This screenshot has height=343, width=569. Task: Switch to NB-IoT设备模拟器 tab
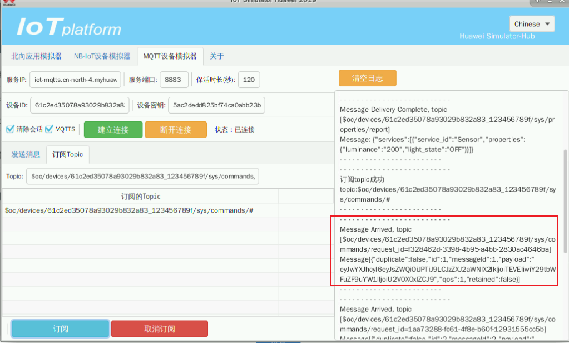[102, 56]
